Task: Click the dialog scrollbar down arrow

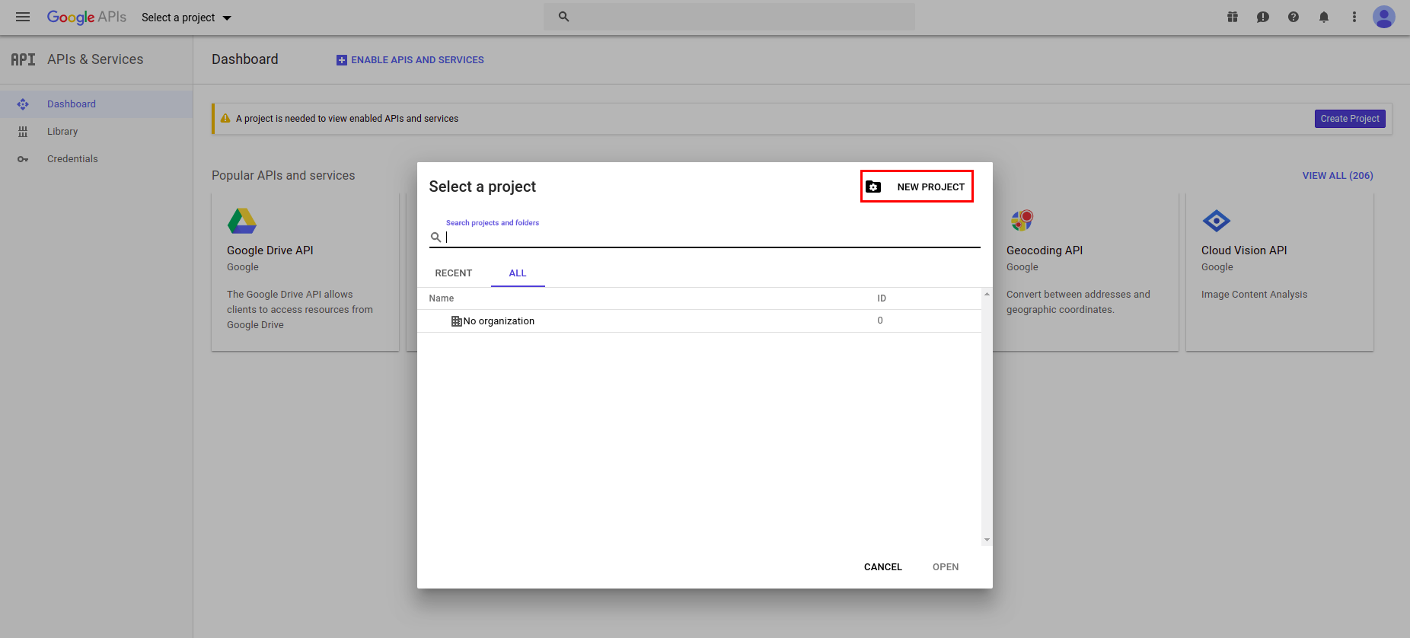Action: [x=987, y=540]
